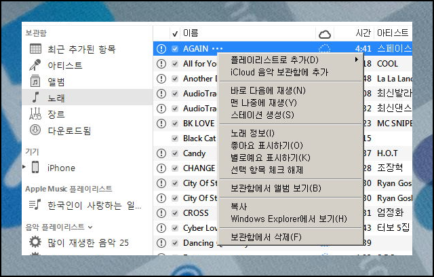The width and height of the screenshot is (434, 277).
Task: Click artist name 터보 5집
Action: click(x=393, y=227)
